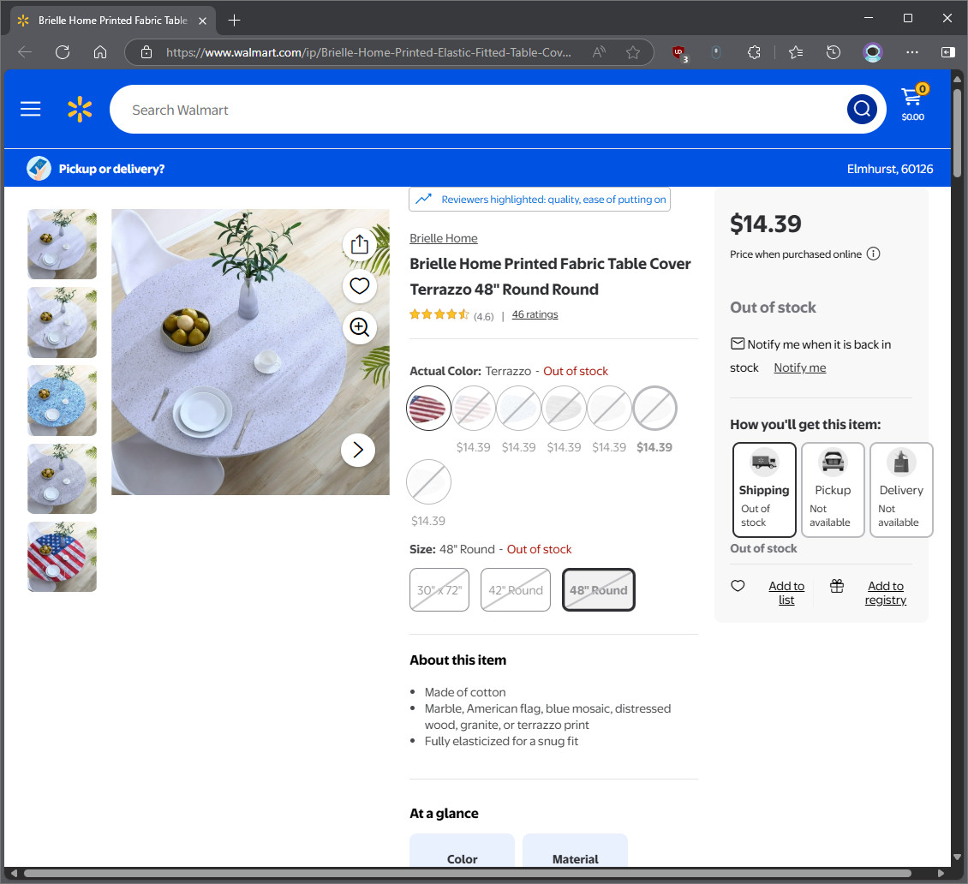
Task: Click the mouse-shaped extension icon
Action: coord(716,52)
